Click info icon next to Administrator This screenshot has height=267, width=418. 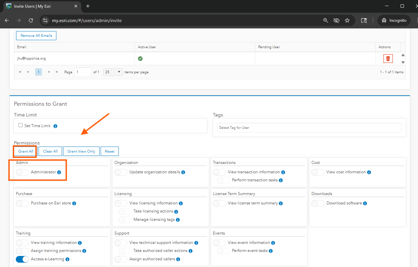(59, 172)
